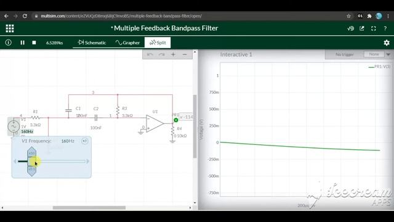
Task: Pause the running simulation
Action: [22, 43]
